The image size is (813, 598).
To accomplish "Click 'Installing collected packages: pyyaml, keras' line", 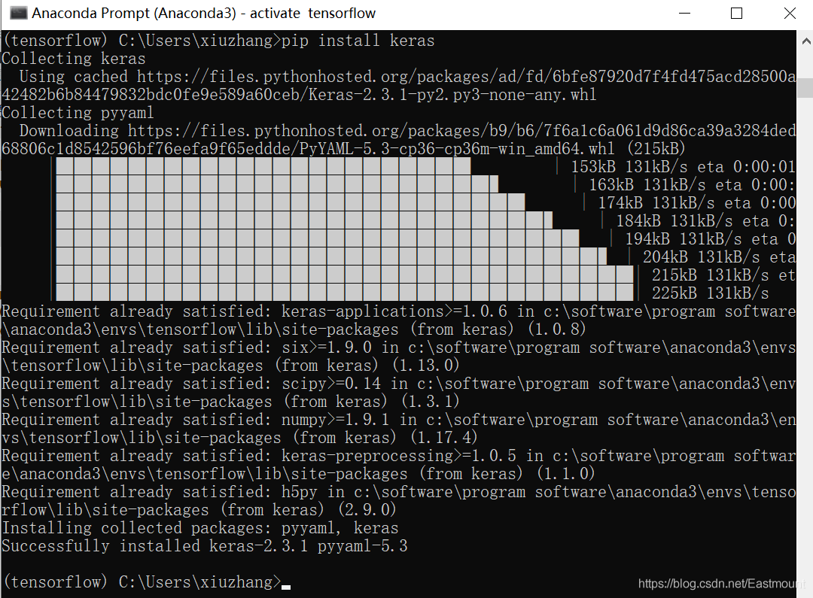I will pyautogui.click(x=200, y=528).
